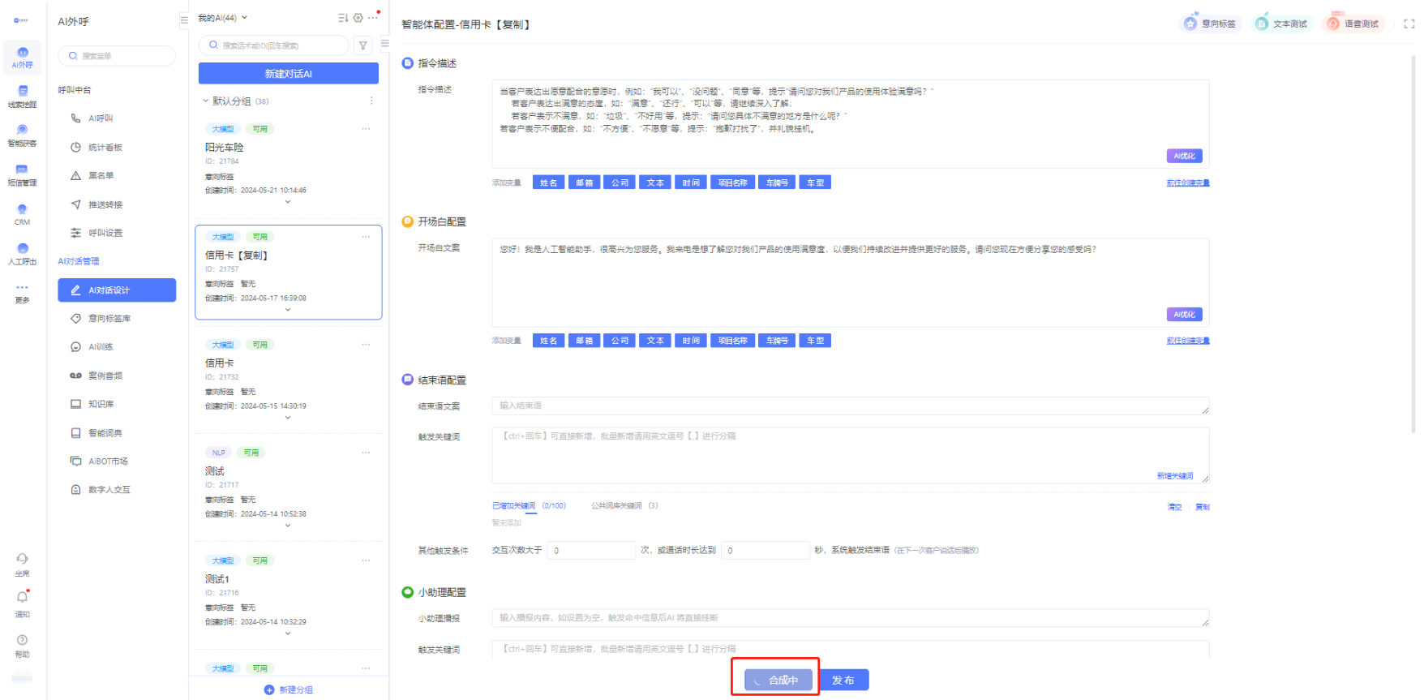Click the 新建对话AI button
Image resolution: width=1424 pixels, height=700 pixels.
(x=288, y=74)
